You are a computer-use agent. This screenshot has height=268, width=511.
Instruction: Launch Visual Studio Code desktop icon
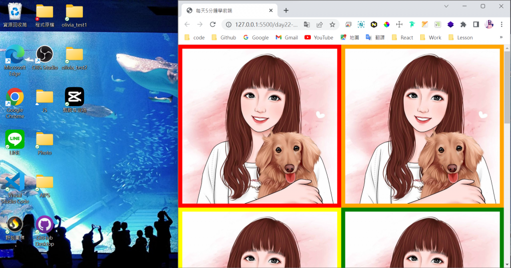(14, 188)
